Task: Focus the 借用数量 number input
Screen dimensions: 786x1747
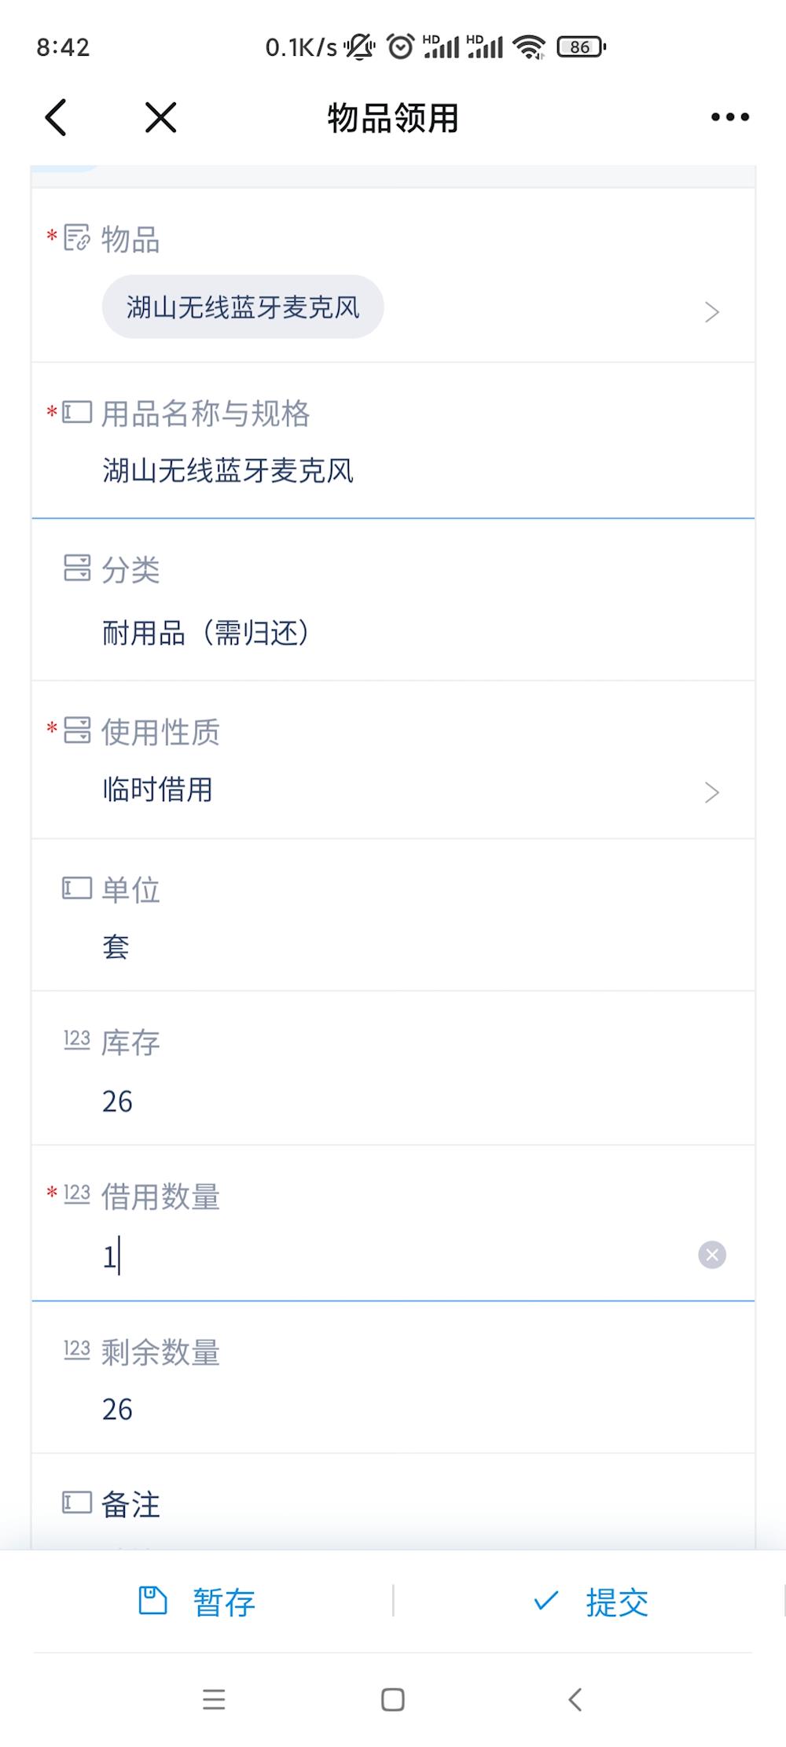Action: pyautogui.click(x=393, y=1256)
